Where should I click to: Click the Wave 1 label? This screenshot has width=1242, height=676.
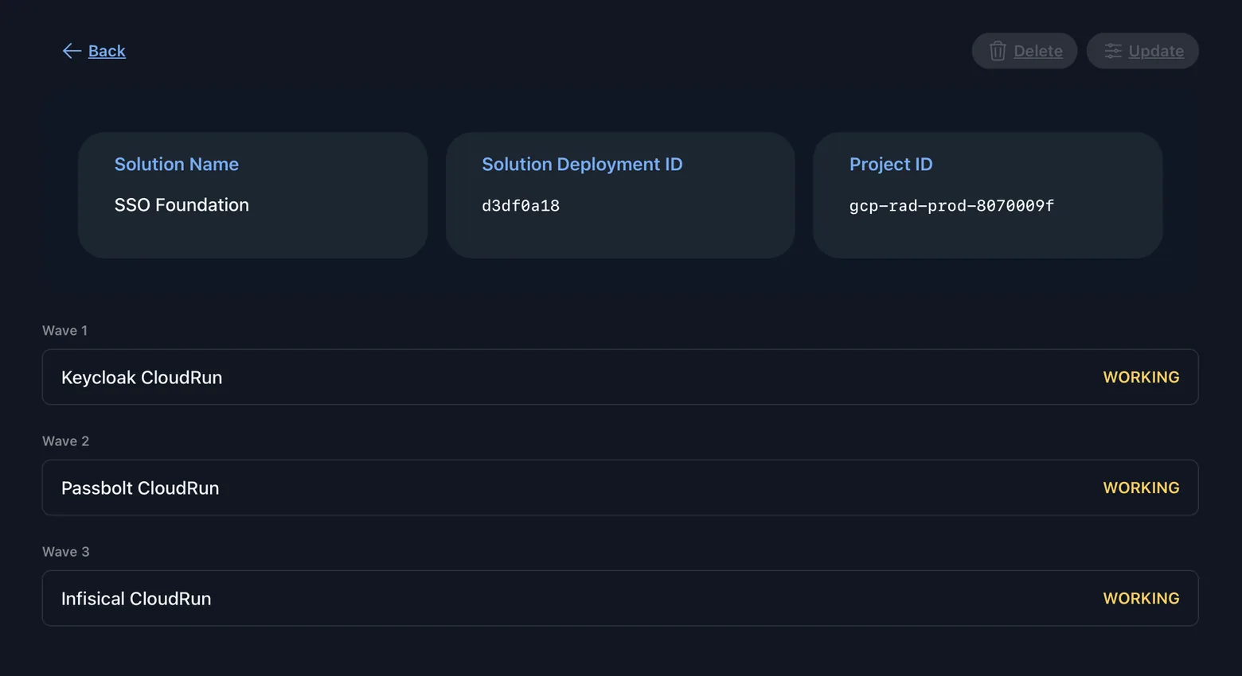65,330
